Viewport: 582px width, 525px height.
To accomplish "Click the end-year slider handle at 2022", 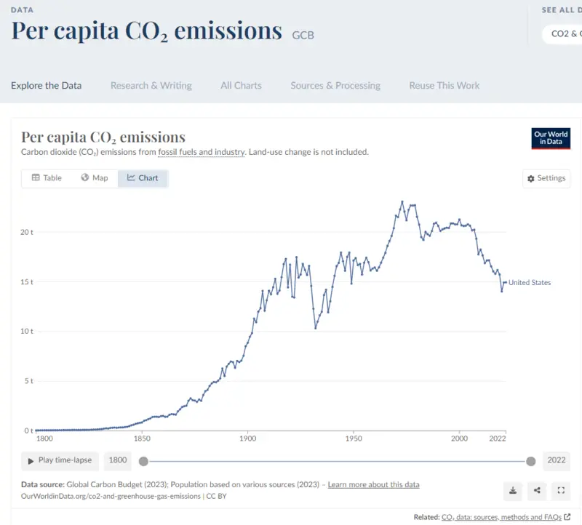I will click(x=531, y=461).
